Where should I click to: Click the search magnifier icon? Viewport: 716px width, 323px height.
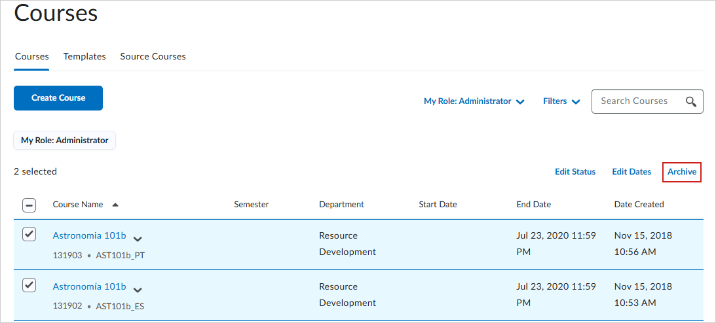[x=691, y=101]
